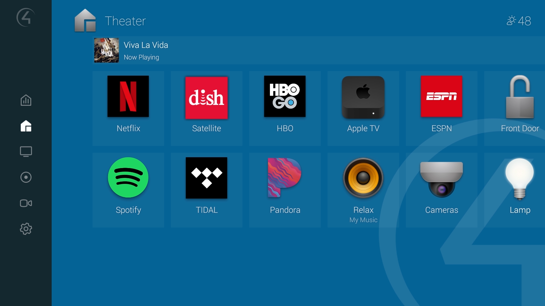Toggle Front Door lock

tap(519, 103)
